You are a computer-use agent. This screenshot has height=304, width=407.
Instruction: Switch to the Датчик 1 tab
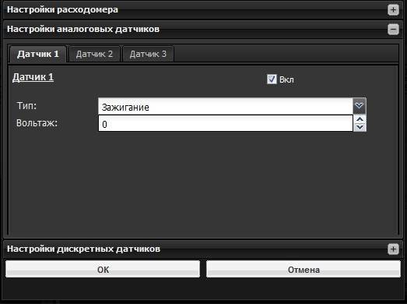[38, 54]
